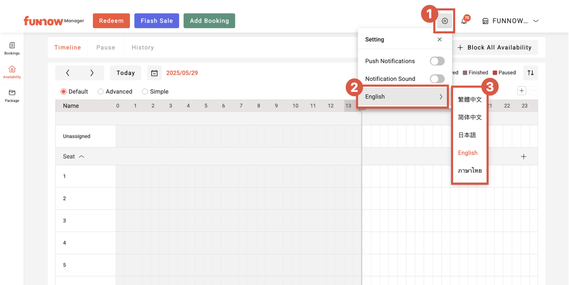Go to previous day arrow
Viewport: 569px width, 285px height.
pos(68,73)
